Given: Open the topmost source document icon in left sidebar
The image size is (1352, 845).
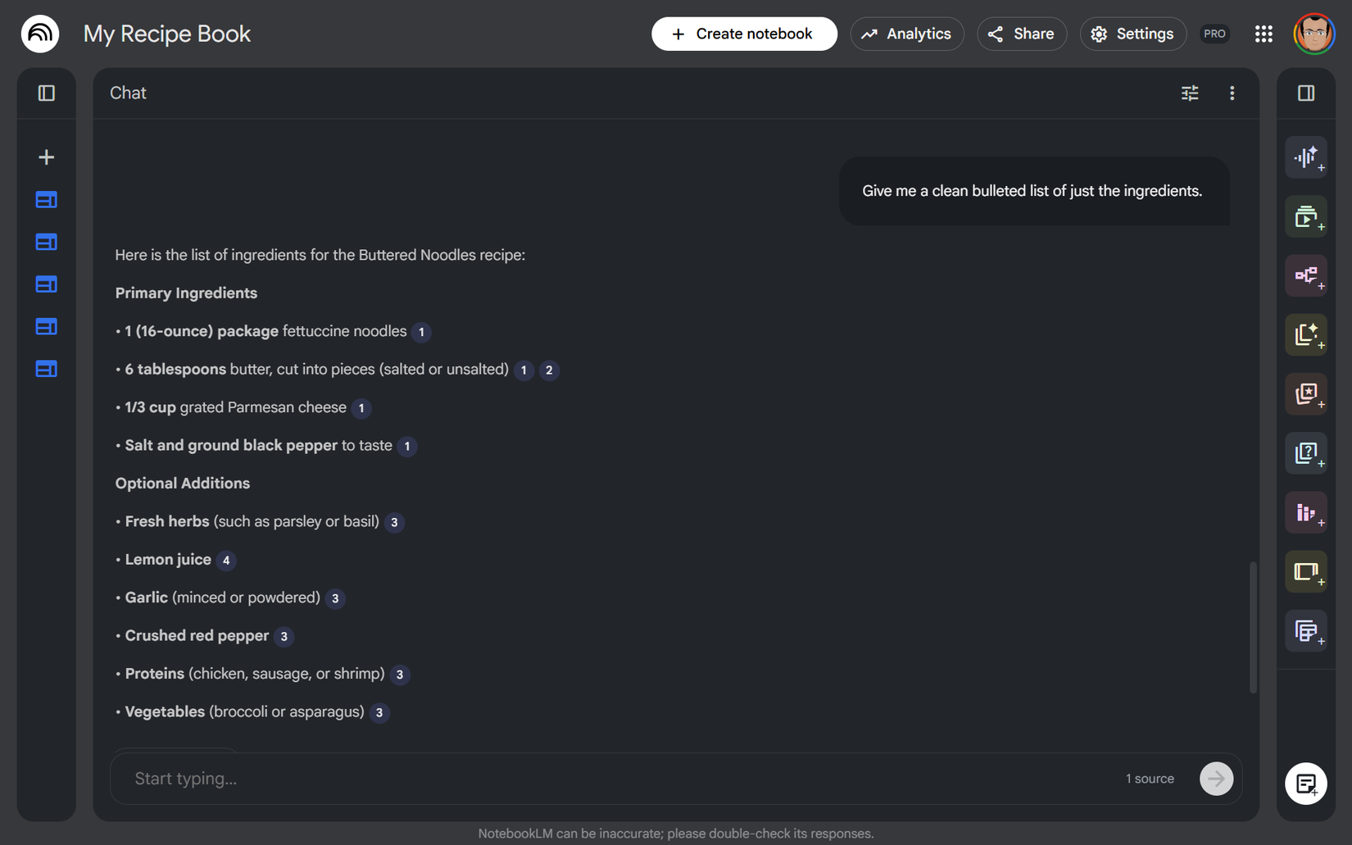Looking at the screenshot, I should [47, 200].
